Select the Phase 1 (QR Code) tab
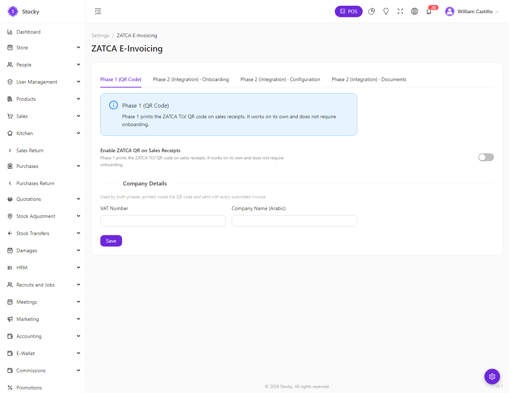This screenshot has width=514, height=393. pos(121,79)
